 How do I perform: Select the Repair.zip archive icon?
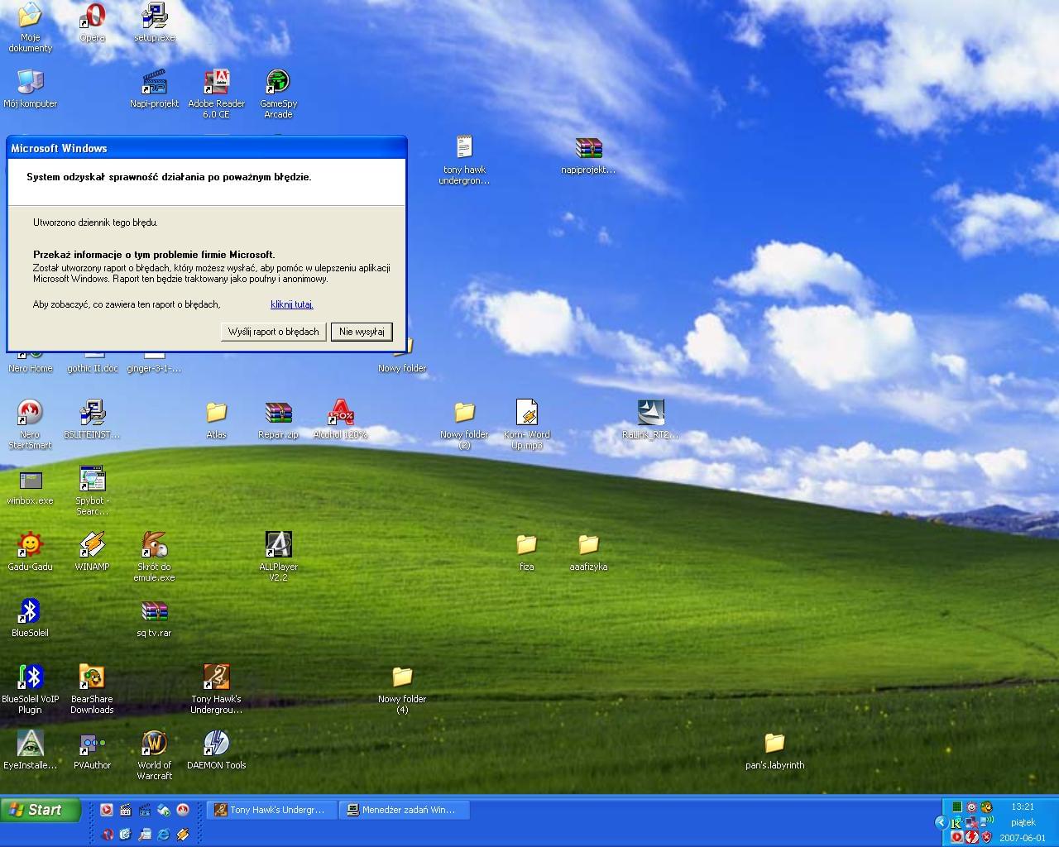(x=279, y=419)
